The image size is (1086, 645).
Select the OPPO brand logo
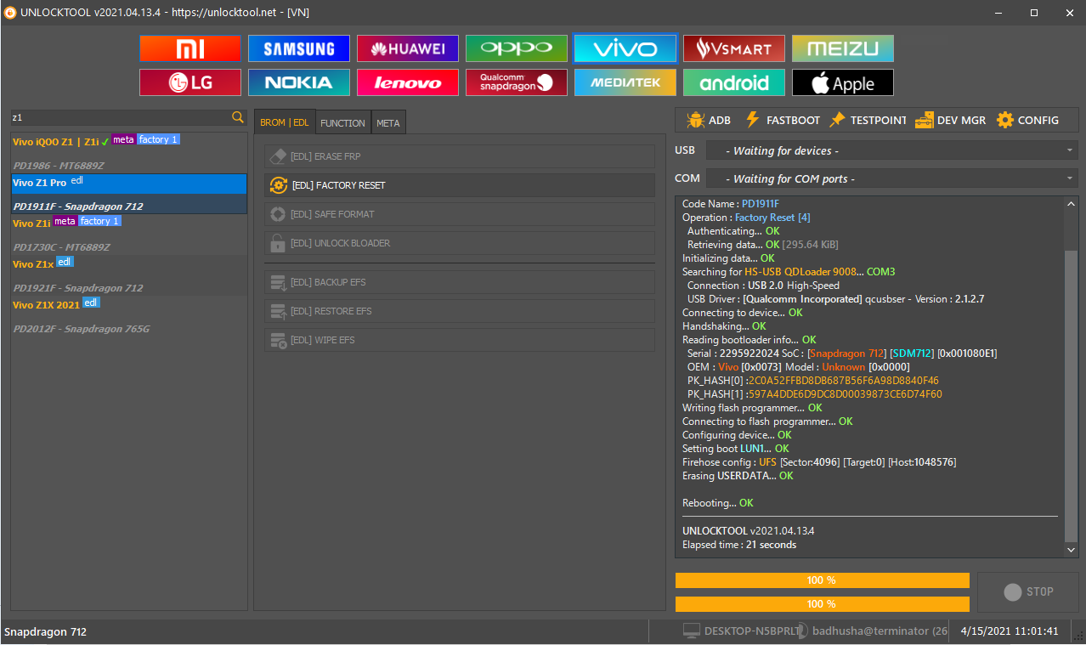(517, 48)
